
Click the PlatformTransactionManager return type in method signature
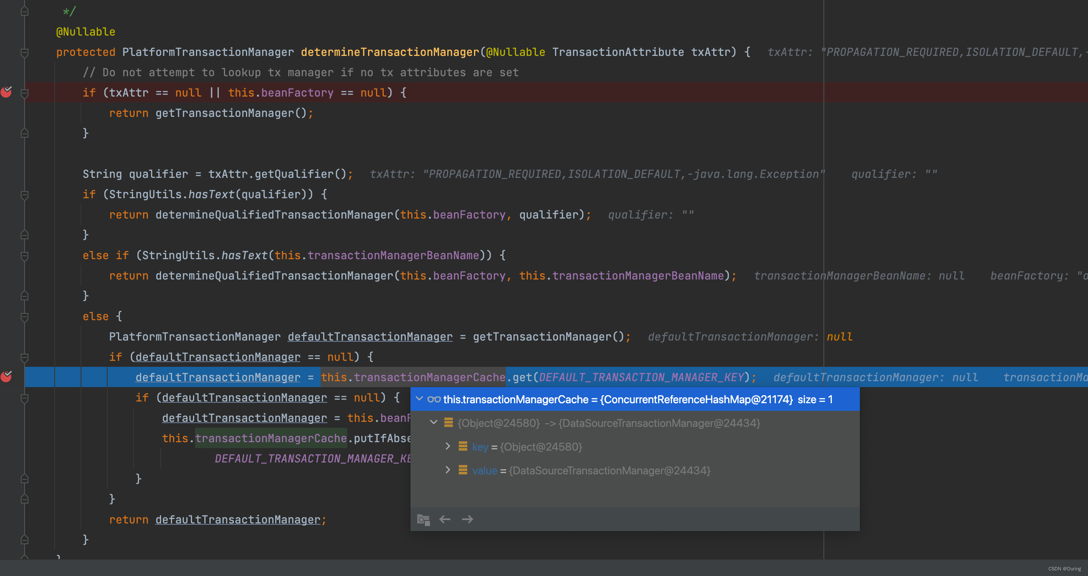208,52
